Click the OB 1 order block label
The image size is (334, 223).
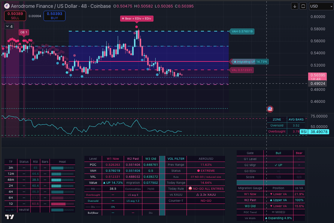(x=24, y=32)
